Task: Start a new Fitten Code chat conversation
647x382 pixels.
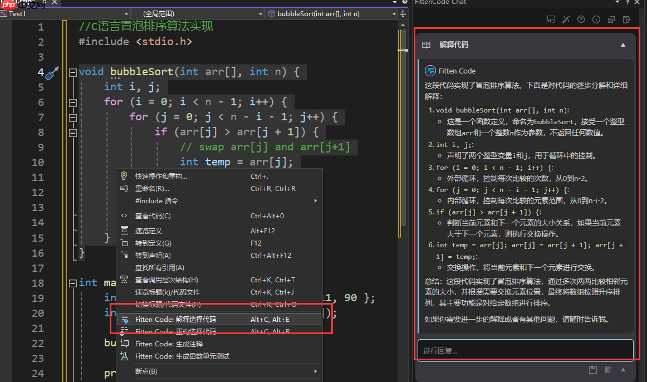Action: tap(551, 19)
